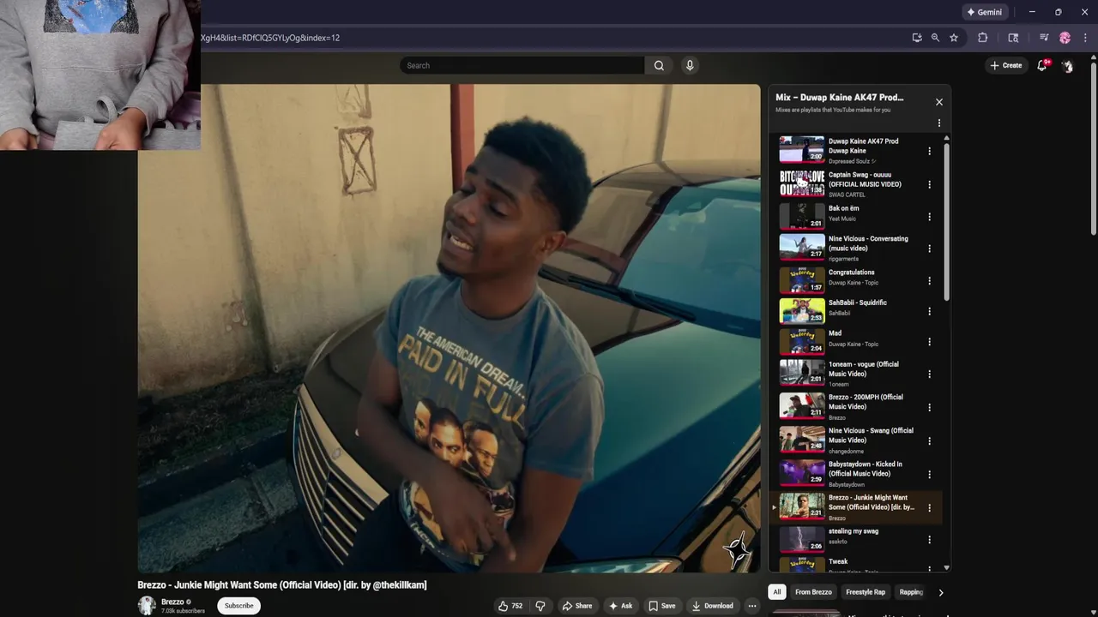Open the YouTube account avatar menu
Viewport: 1098px width, 617px height.
coord(1067,65)
